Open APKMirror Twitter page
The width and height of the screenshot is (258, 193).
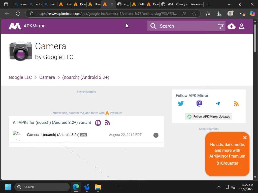tap(181, 104)
